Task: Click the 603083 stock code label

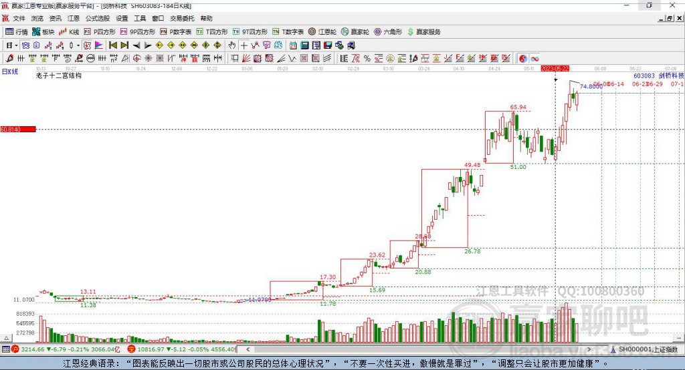Action: [x=644, y=76]
